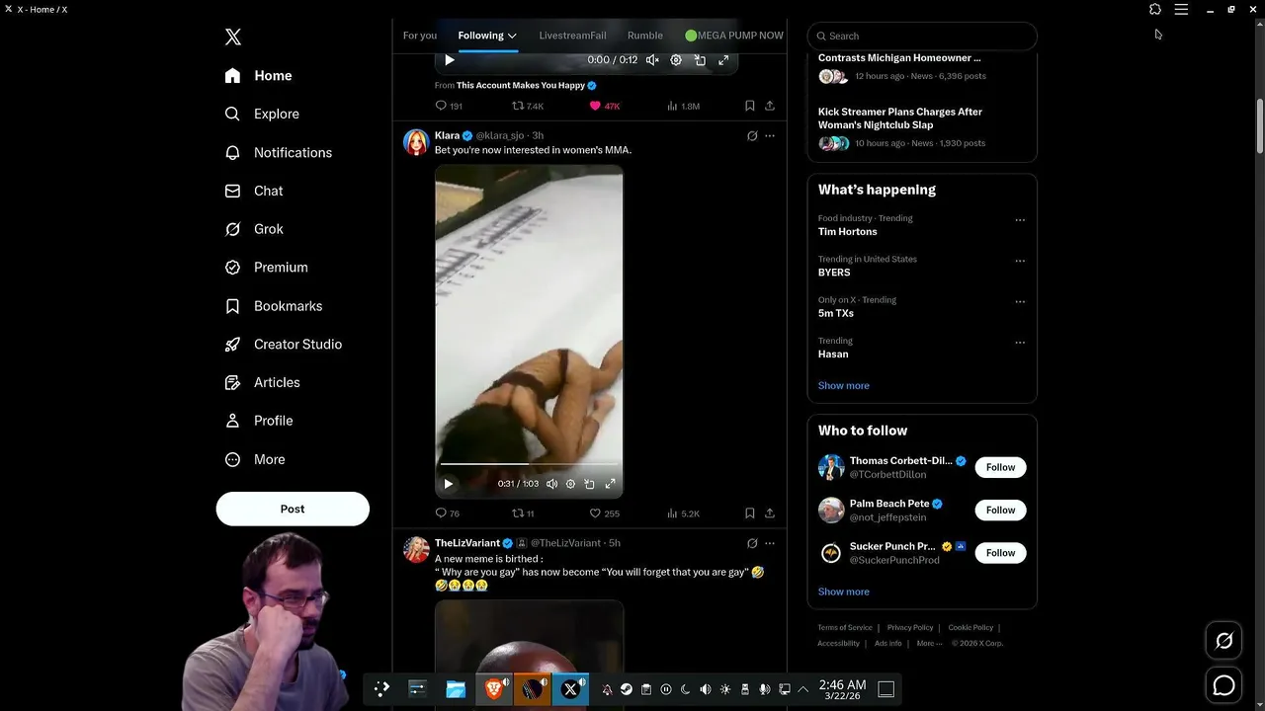
Task: Open floating chat messages button
Action: pyautogui.click(x=1223, y=685)
